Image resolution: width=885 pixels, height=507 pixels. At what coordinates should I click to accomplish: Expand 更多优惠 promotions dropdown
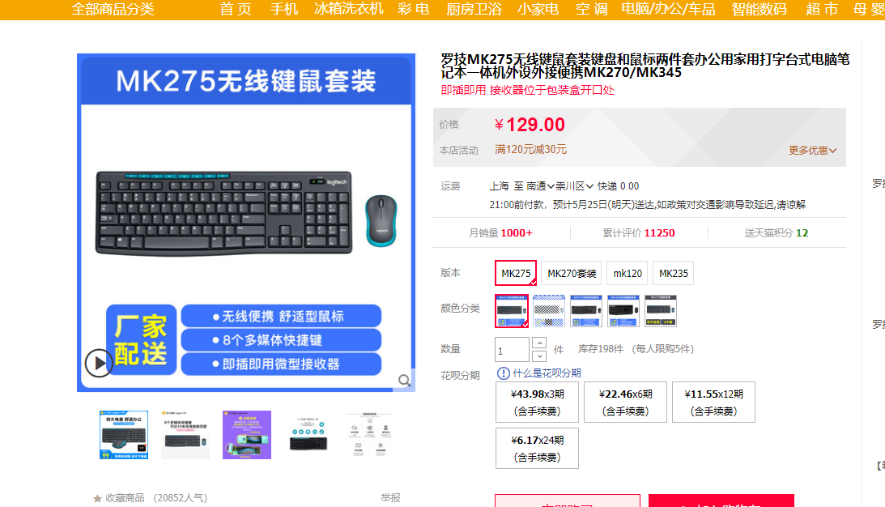pyautogui.click(x=812, y=150)
